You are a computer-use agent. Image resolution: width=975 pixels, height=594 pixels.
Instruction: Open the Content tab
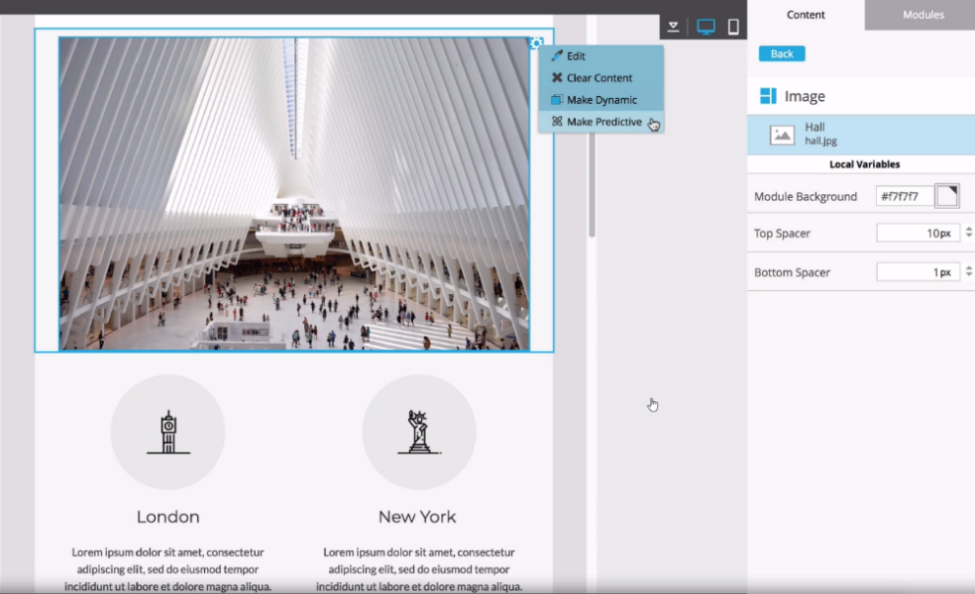click(805, 15)
